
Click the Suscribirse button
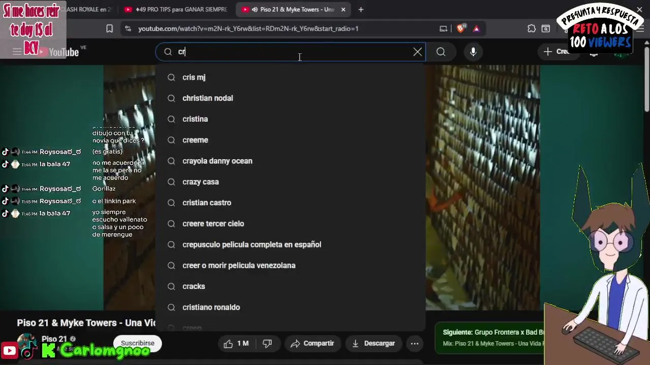point(137,343)
